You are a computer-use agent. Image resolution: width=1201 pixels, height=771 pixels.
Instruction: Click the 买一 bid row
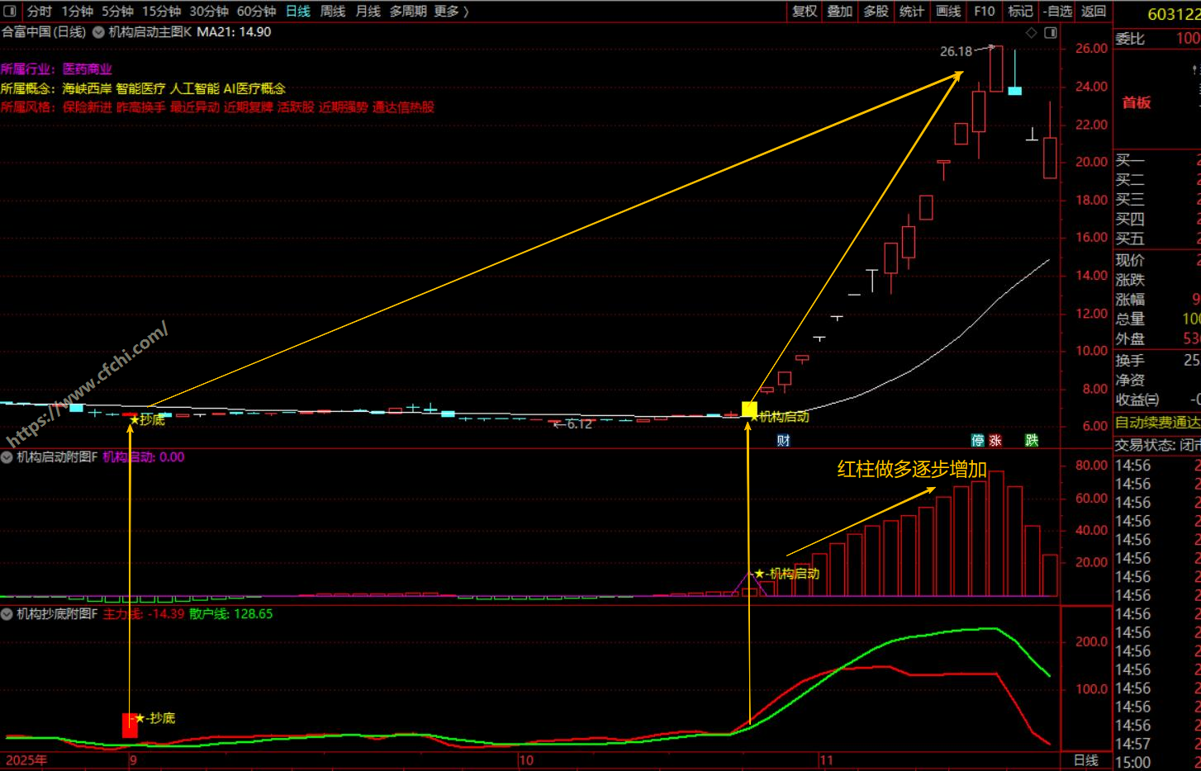(x=1157, y=160)
